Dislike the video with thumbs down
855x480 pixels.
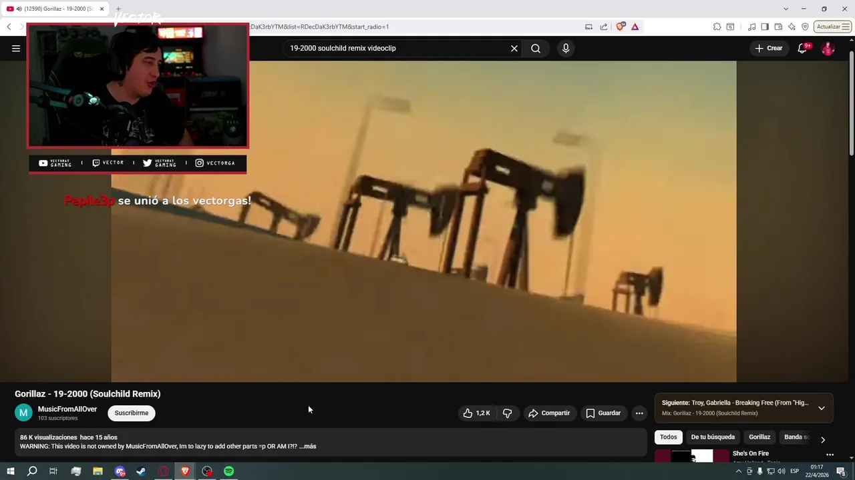click(508, 413)
